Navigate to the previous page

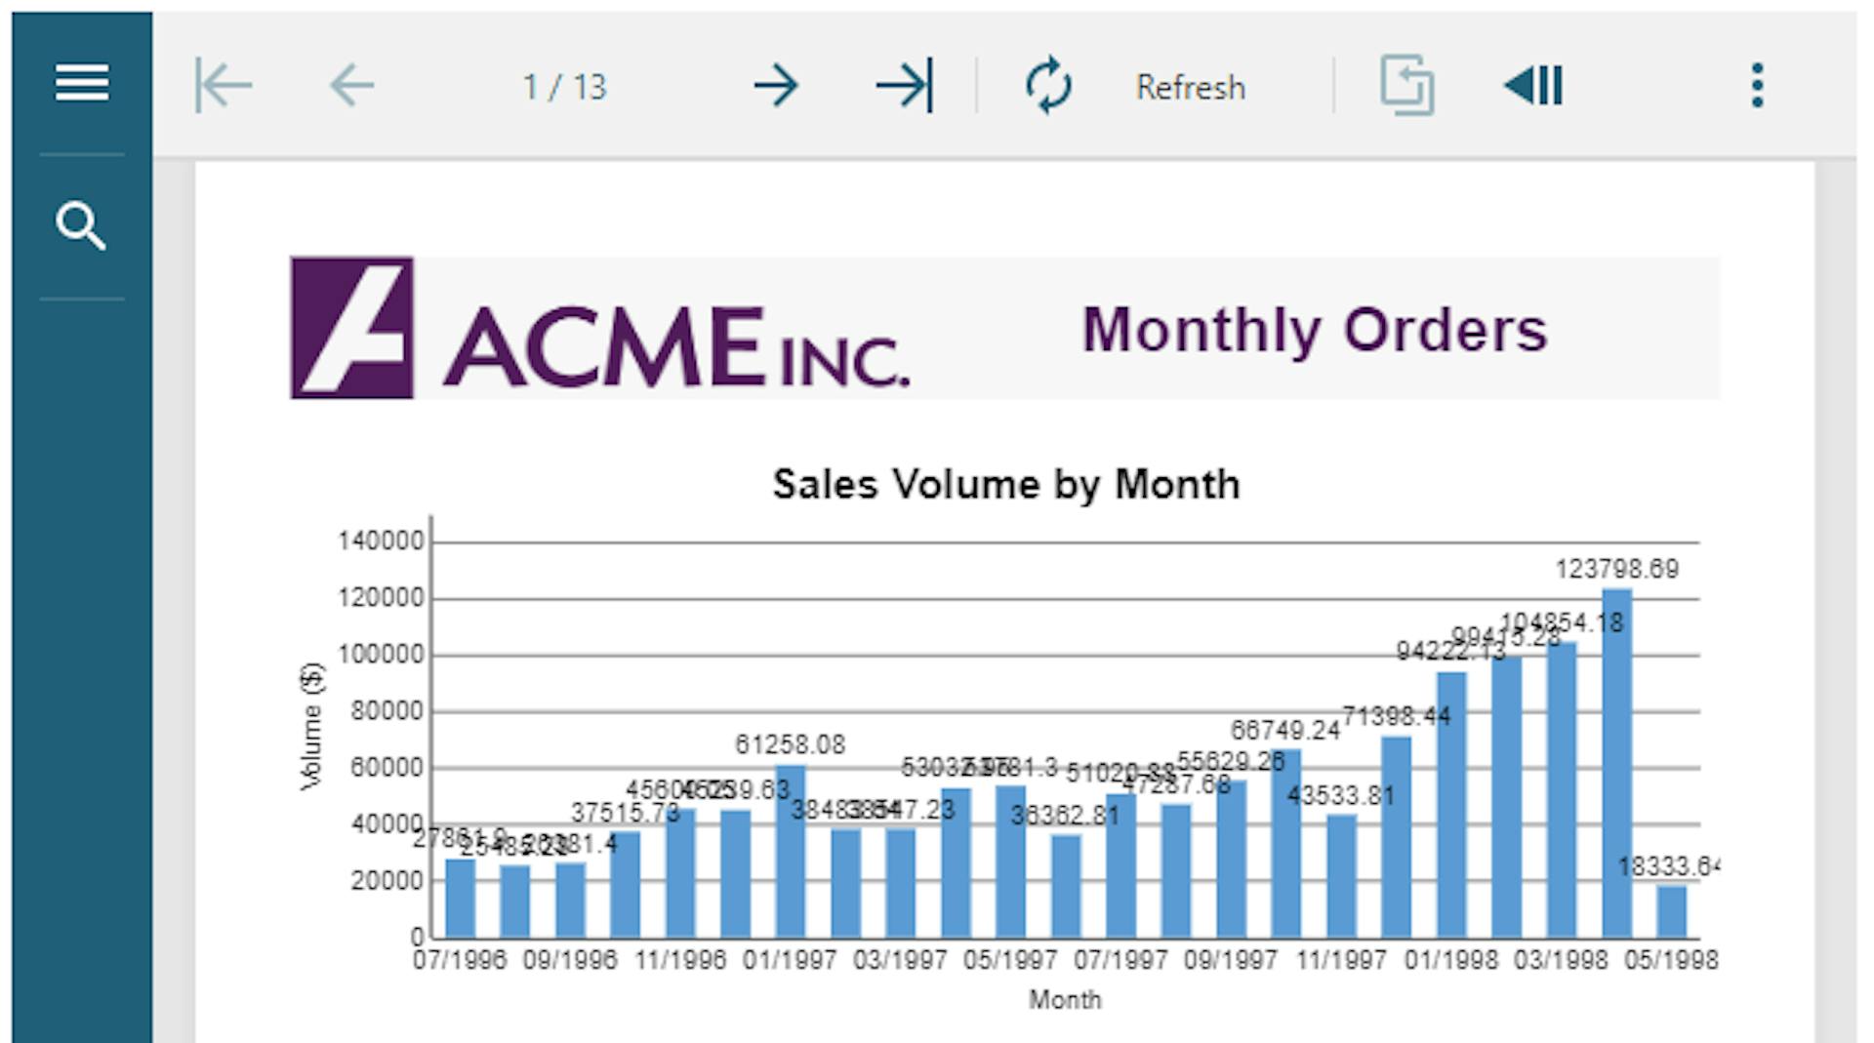[352, 86]
